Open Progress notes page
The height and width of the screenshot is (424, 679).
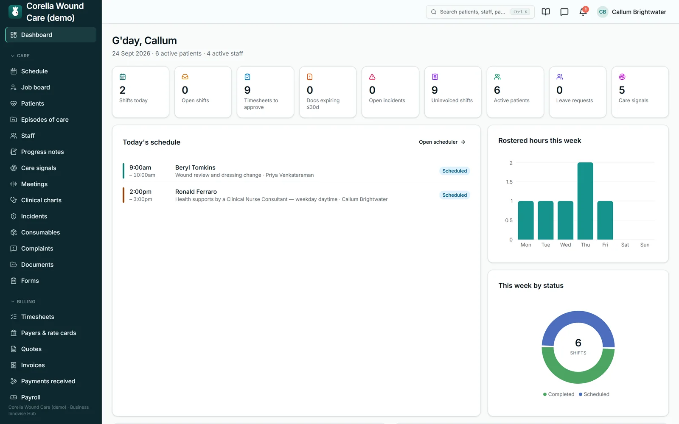(51, 152)
